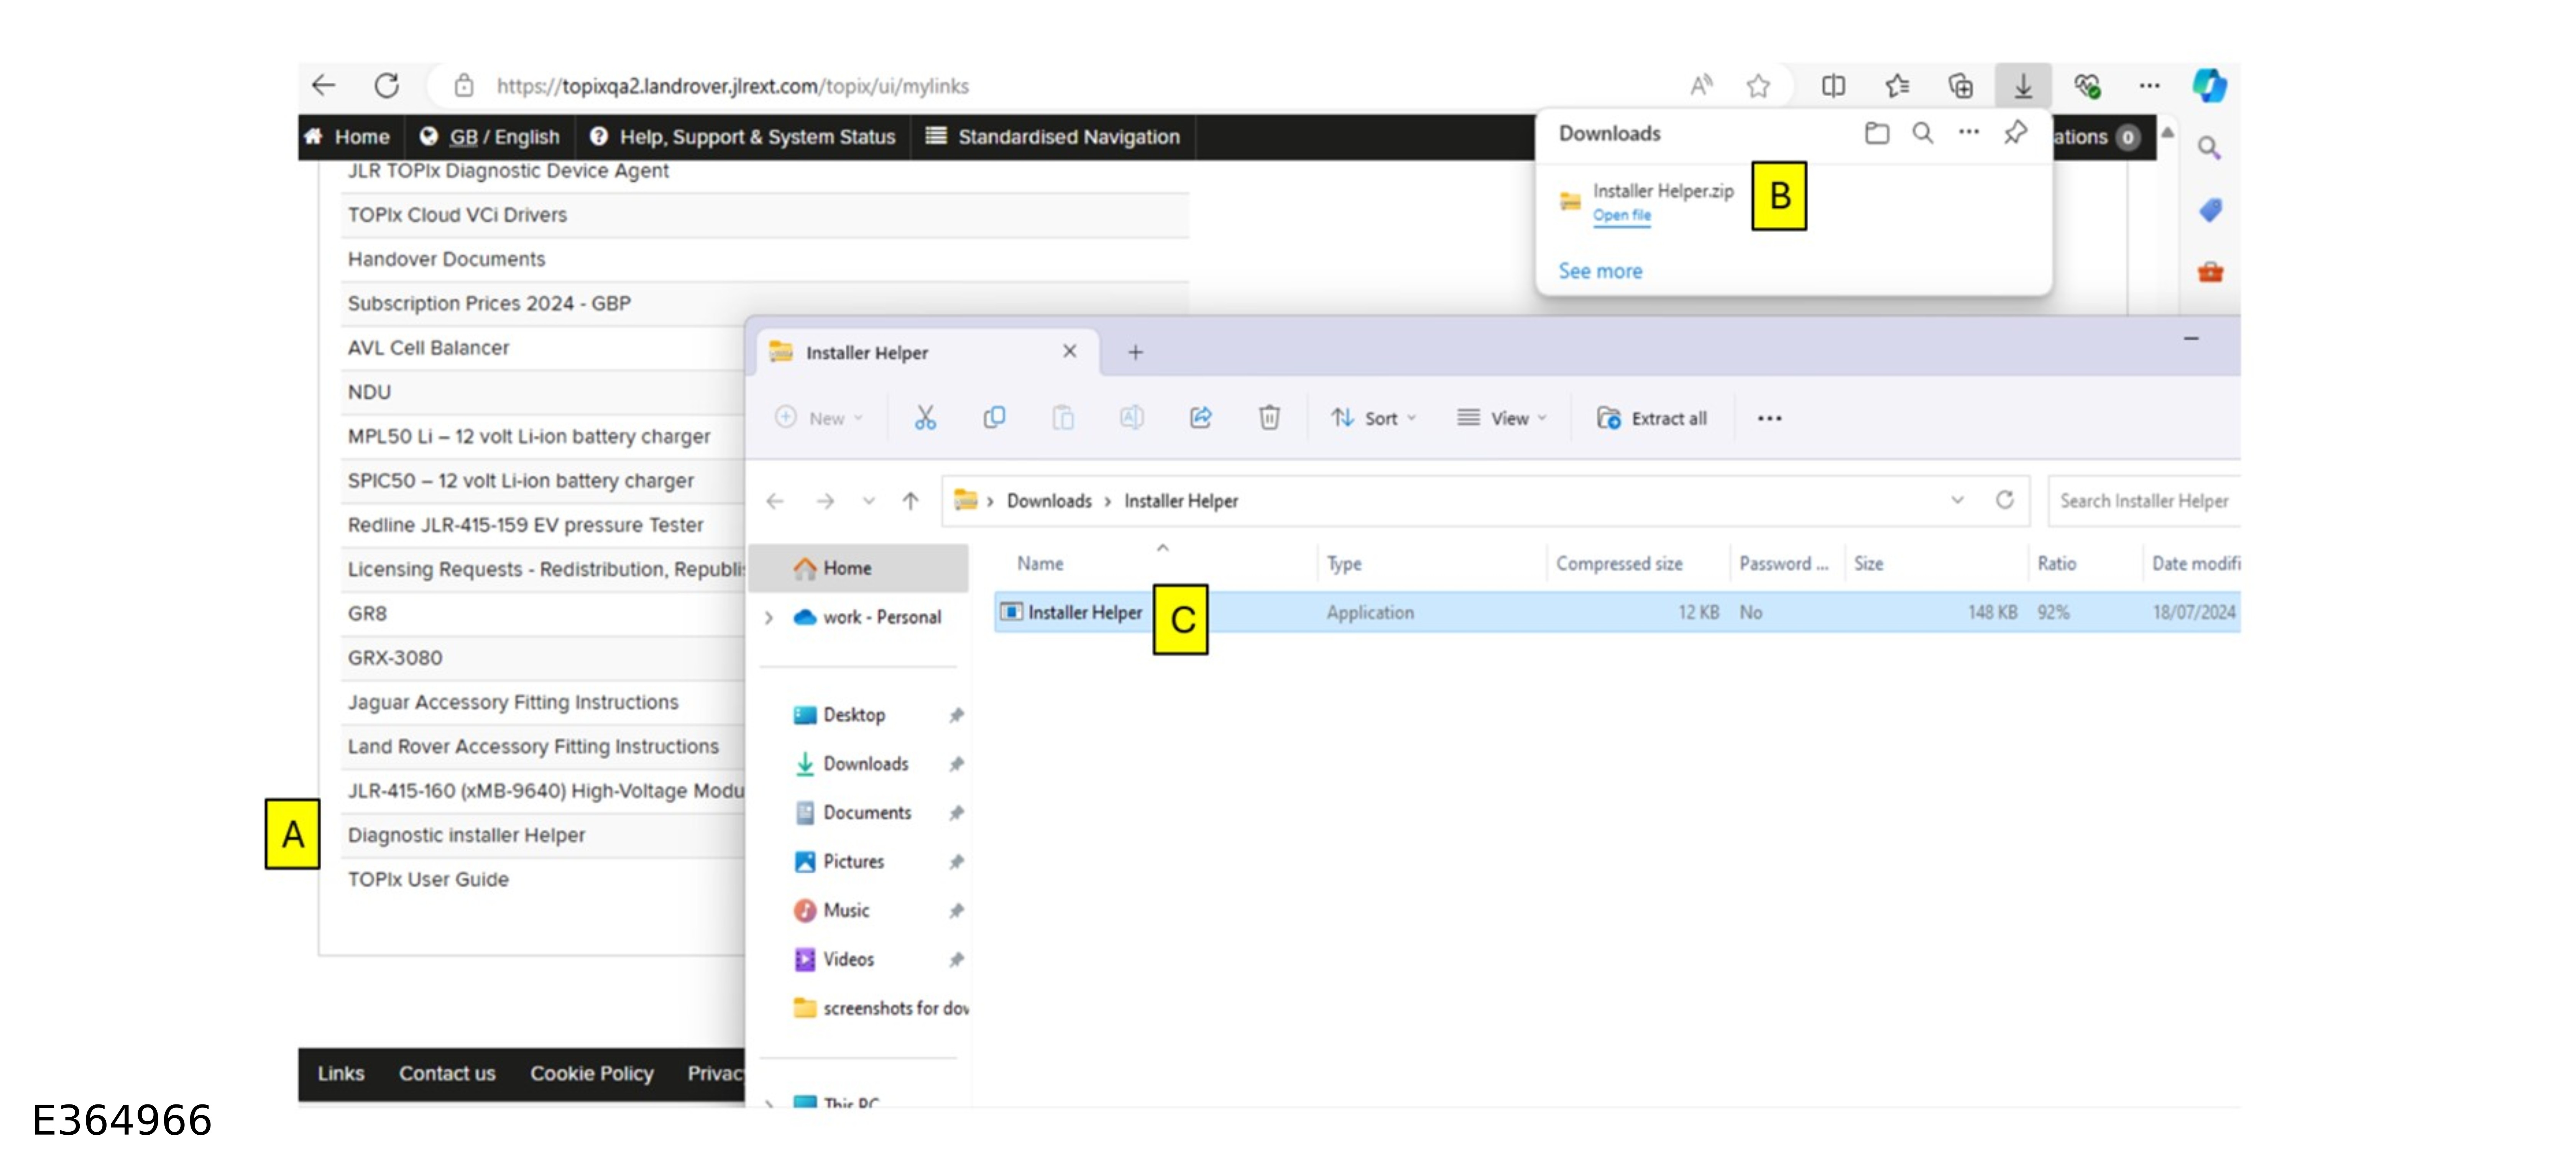Open the browser downloads toolbar icon

tap(2022, 86)
